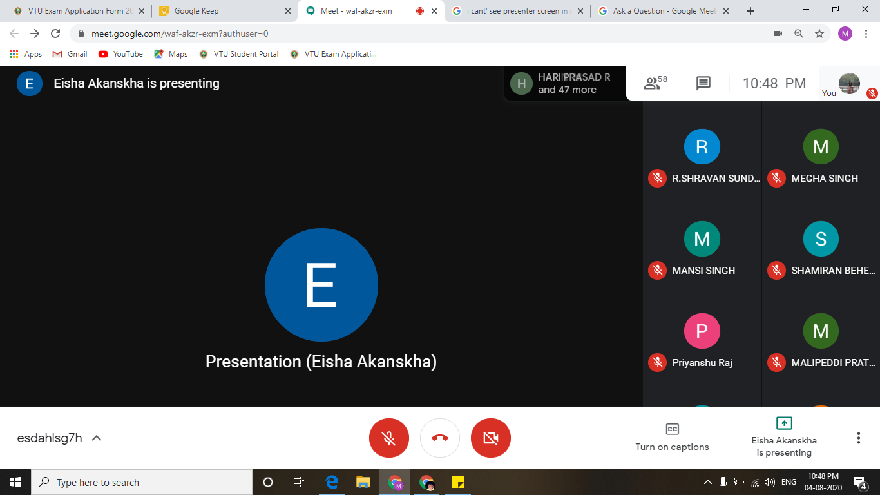Open File Explorer from taskbar
880x495 pixels.
pyautogui.click(x=363, y=482)
